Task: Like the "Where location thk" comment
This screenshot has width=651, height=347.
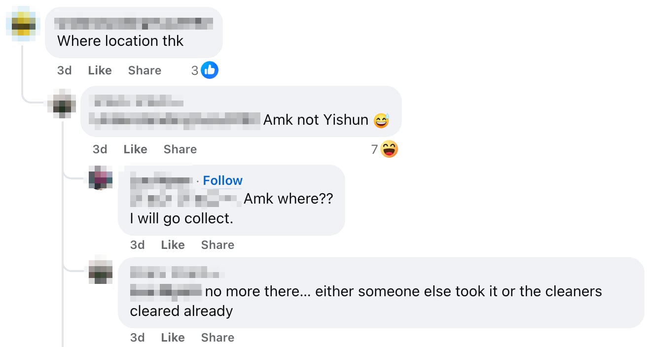Action: [x=100, y=70]
